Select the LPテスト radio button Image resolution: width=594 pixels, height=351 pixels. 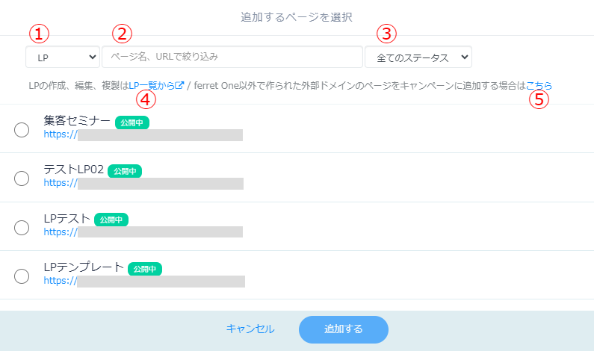(x=22, y=228)
